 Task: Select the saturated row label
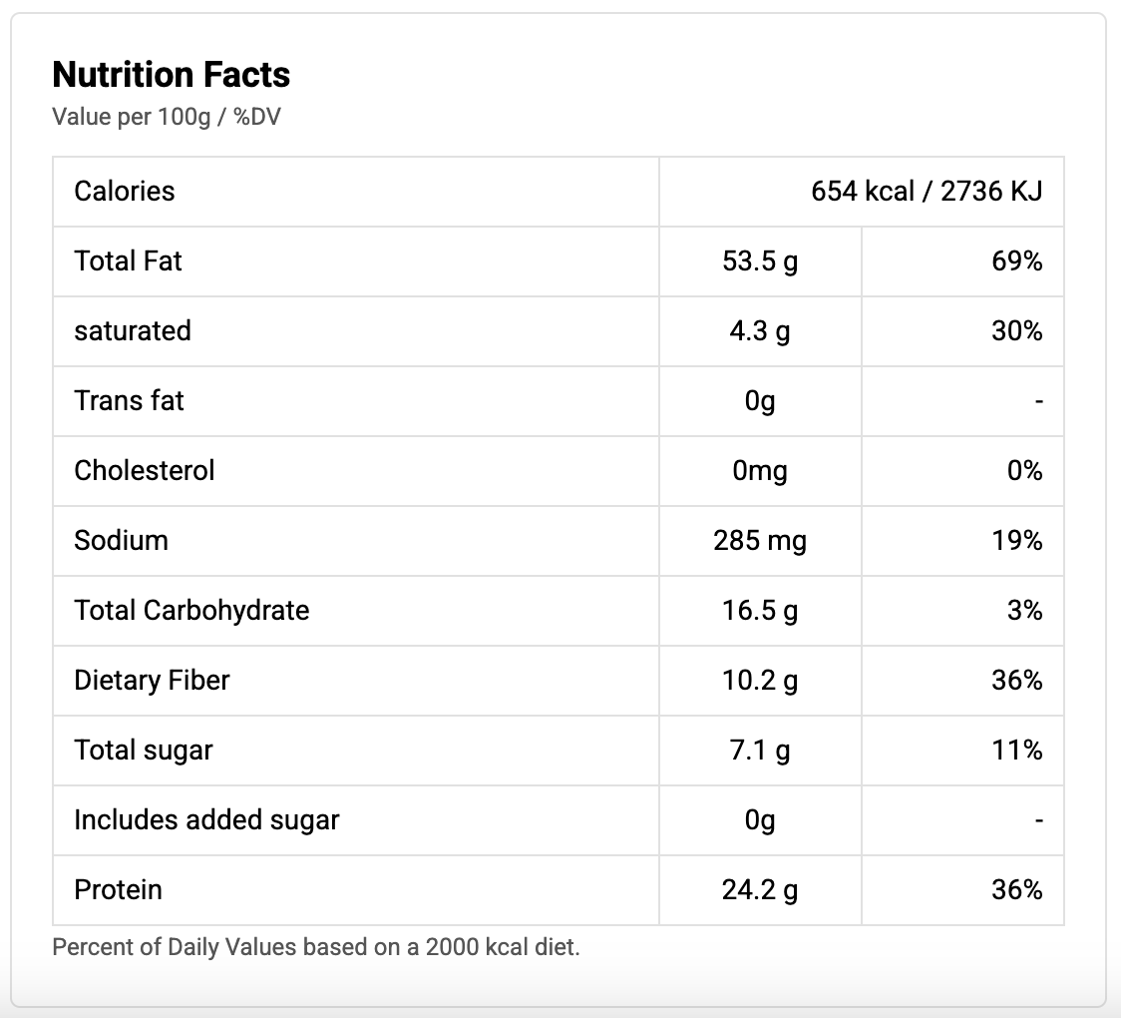(133, 330)
